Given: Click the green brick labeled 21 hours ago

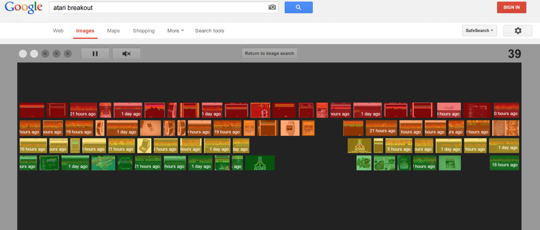Looking at the screenshot, I should [148, 163].
